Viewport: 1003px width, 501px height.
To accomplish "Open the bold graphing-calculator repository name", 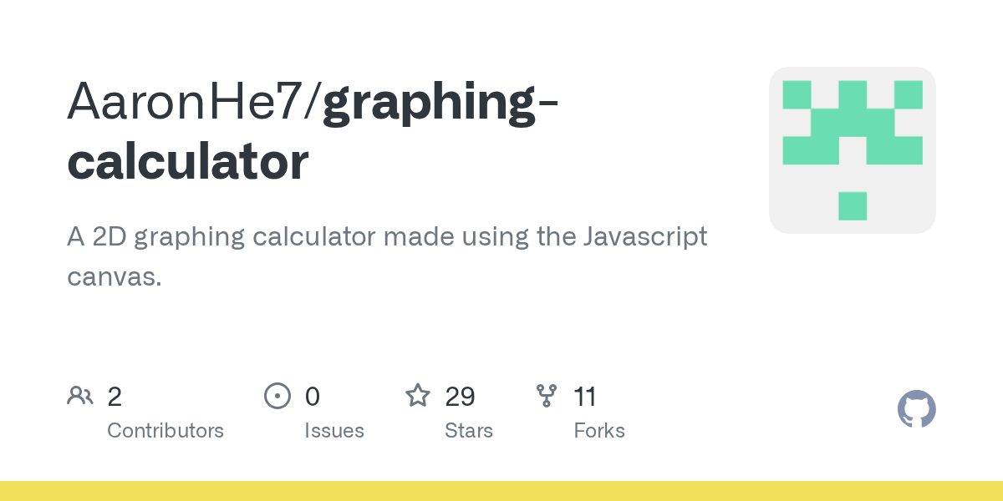I will [x=440, y=104].
